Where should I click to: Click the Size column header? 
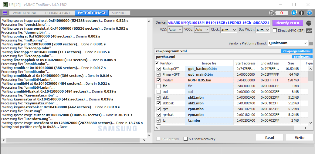291,63
